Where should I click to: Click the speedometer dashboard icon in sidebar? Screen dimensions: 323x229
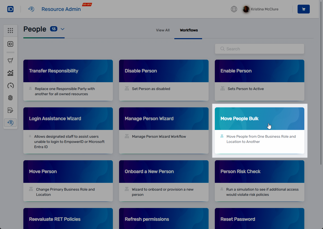point(10,86)
